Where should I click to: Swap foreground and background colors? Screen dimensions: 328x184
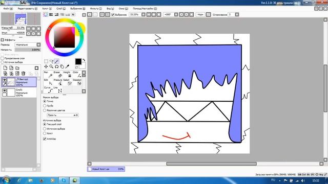pyautogui.click(x=84, y=60)
